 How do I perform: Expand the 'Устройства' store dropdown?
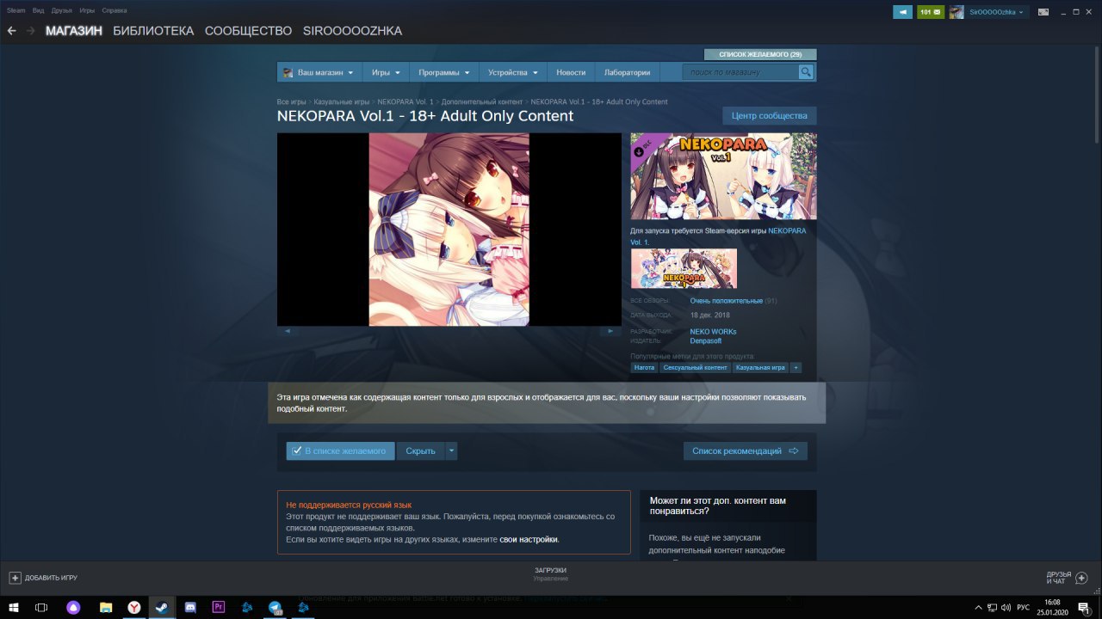click(x=512, y=72)
